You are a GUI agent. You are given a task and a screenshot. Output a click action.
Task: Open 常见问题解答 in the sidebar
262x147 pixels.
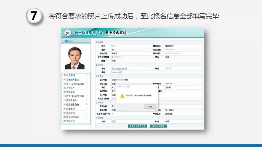click(73, 117)
